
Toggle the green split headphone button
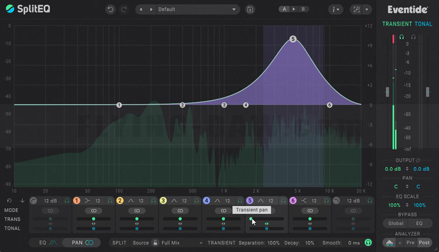(368, 243)
